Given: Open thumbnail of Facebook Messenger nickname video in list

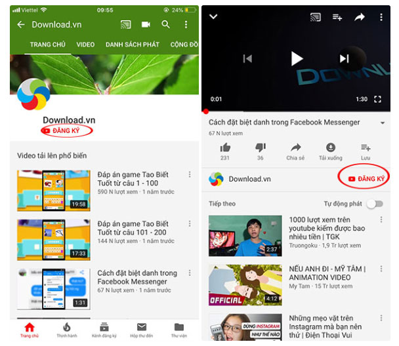Looking at the screenshot, I should 54,289.
